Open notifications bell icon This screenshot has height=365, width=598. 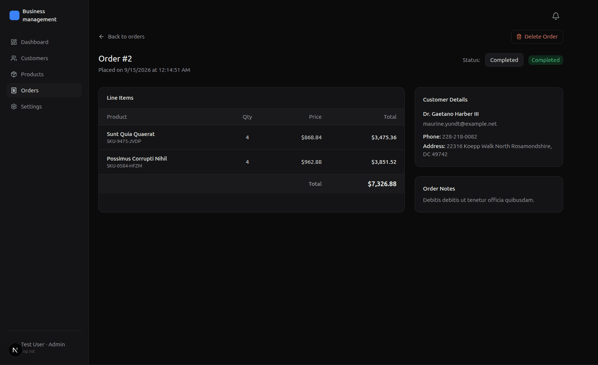click(x=555, y=16)
